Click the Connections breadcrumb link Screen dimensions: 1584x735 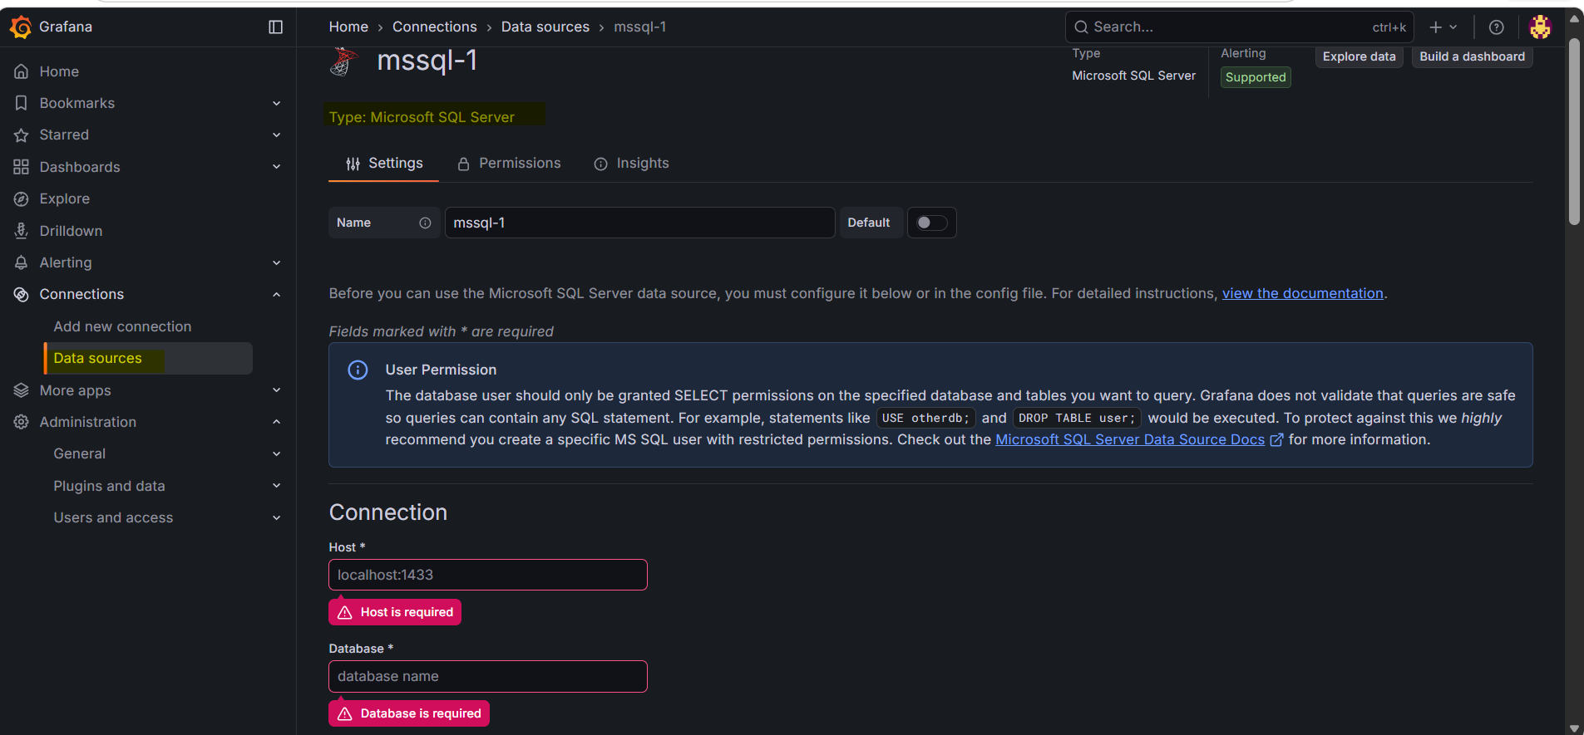pos(435,27)
